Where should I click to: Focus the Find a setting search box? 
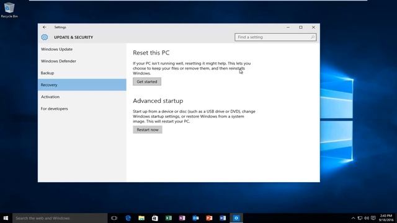click(275, 37)
